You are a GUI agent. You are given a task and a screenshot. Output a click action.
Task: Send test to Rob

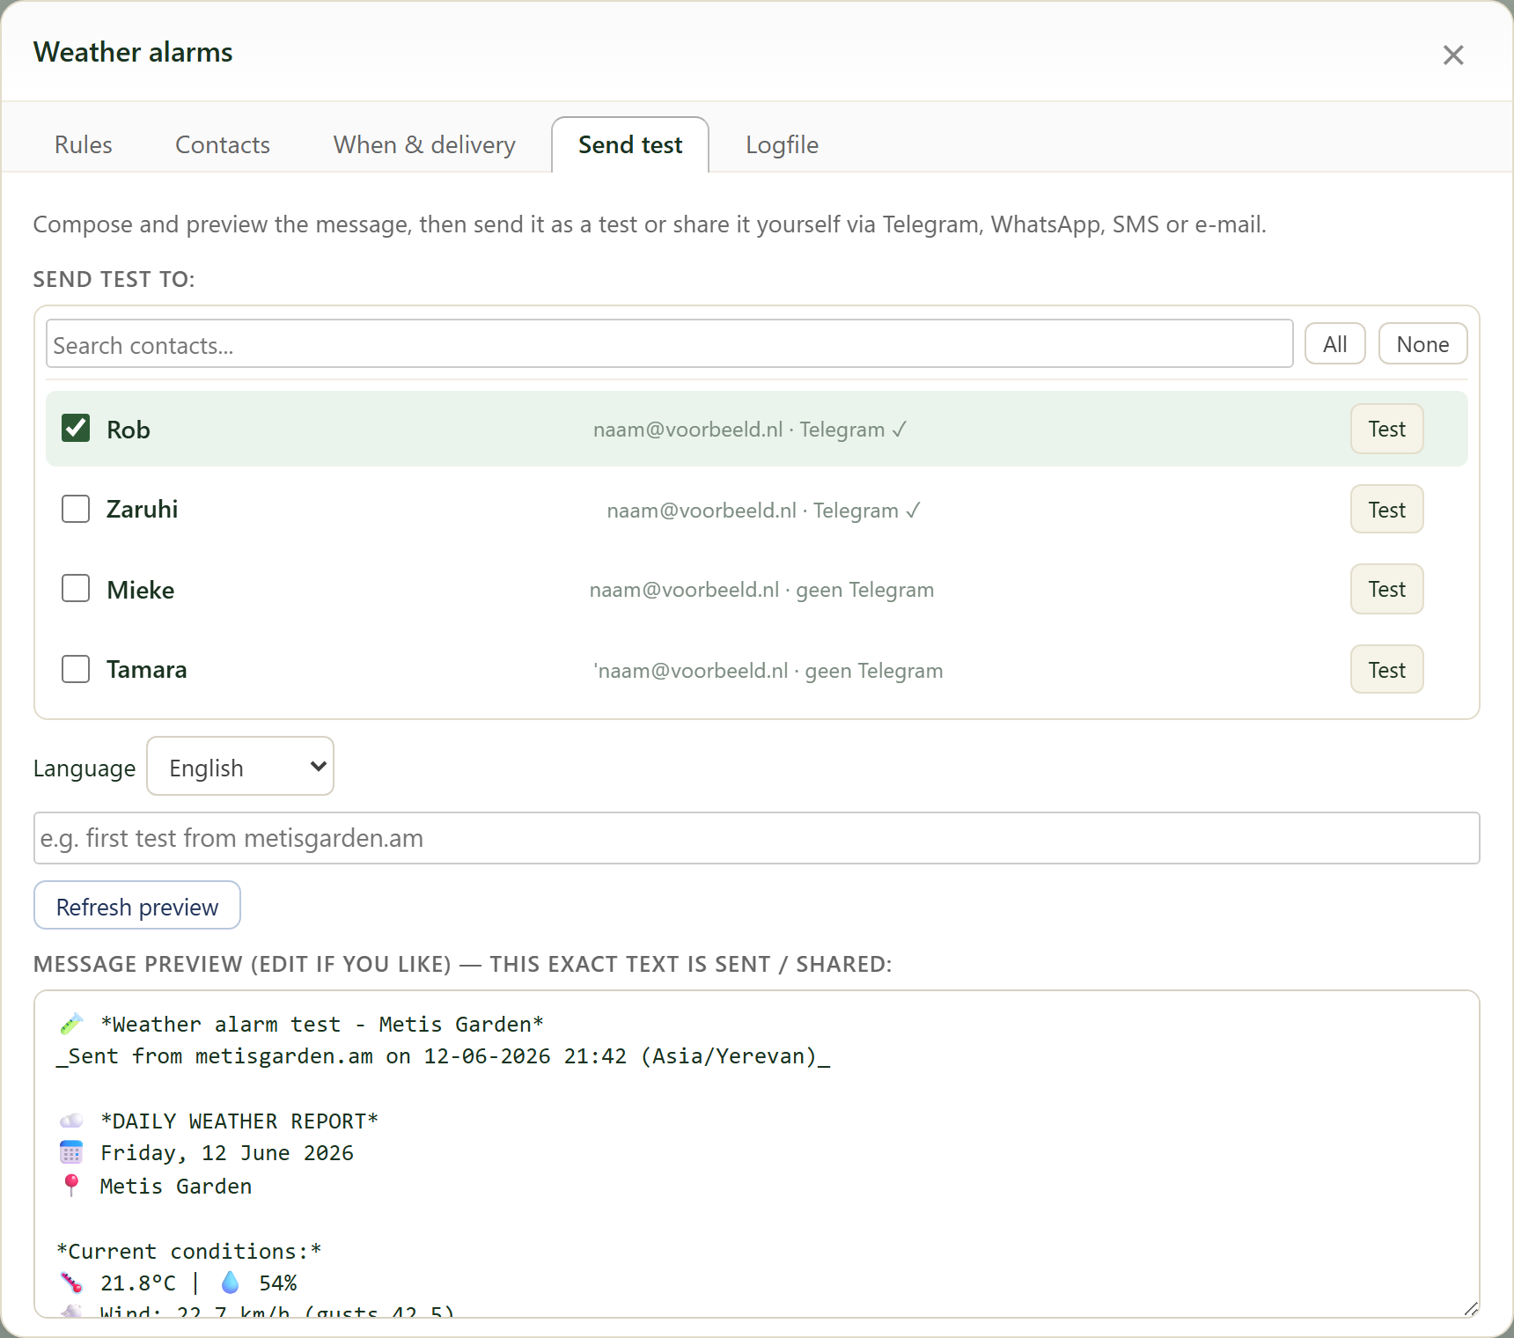pyautogui.click(x=1386, y=429)
